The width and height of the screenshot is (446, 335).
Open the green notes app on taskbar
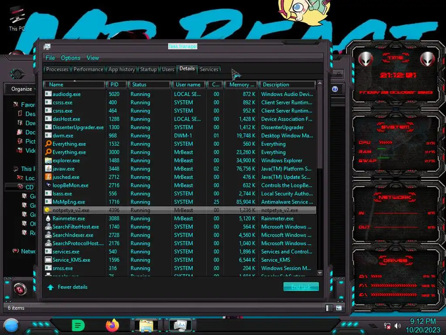(x=78, y=325)
